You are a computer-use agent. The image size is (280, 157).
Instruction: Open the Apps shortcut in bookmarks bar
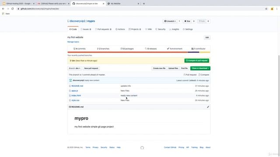6,14
